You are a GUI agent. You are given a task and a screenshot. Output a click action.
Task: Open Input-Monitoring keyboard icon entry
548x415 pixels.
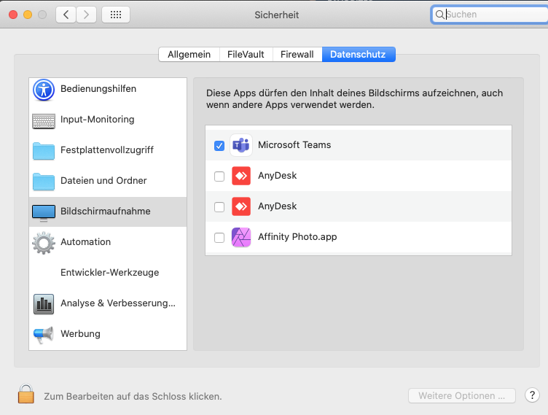point(44,121)
